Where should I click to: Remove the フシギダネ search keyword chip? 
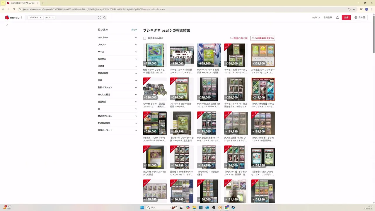tap(40, 18)
